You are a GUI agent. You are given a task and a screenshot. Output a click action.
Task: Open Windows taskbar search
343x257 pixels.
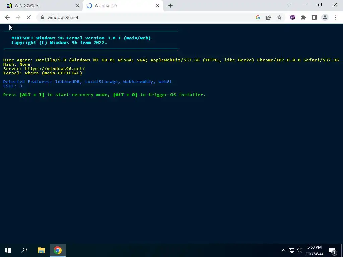point(24,250)
